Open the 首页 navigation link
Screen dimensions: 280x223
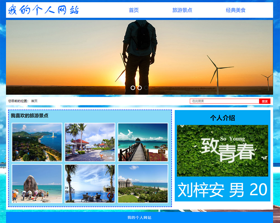pos(134,10)
